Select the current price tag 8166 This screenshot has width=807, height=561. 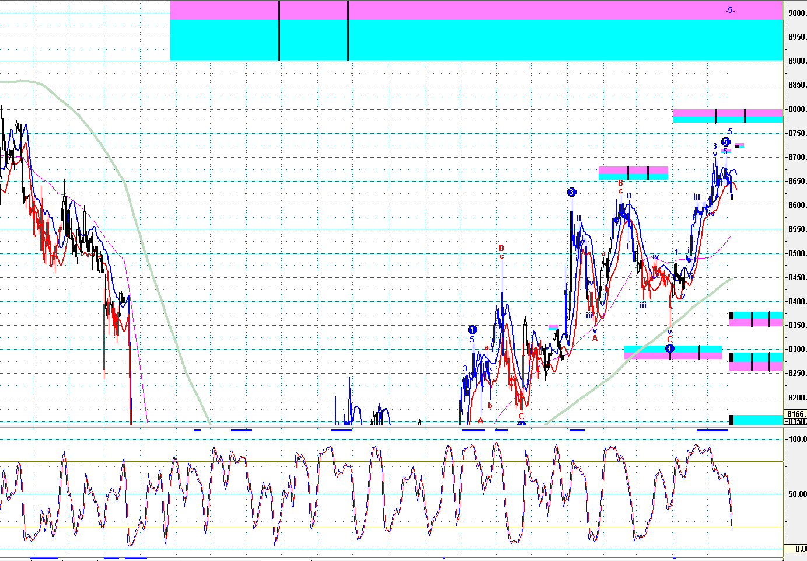pos(796,414)
